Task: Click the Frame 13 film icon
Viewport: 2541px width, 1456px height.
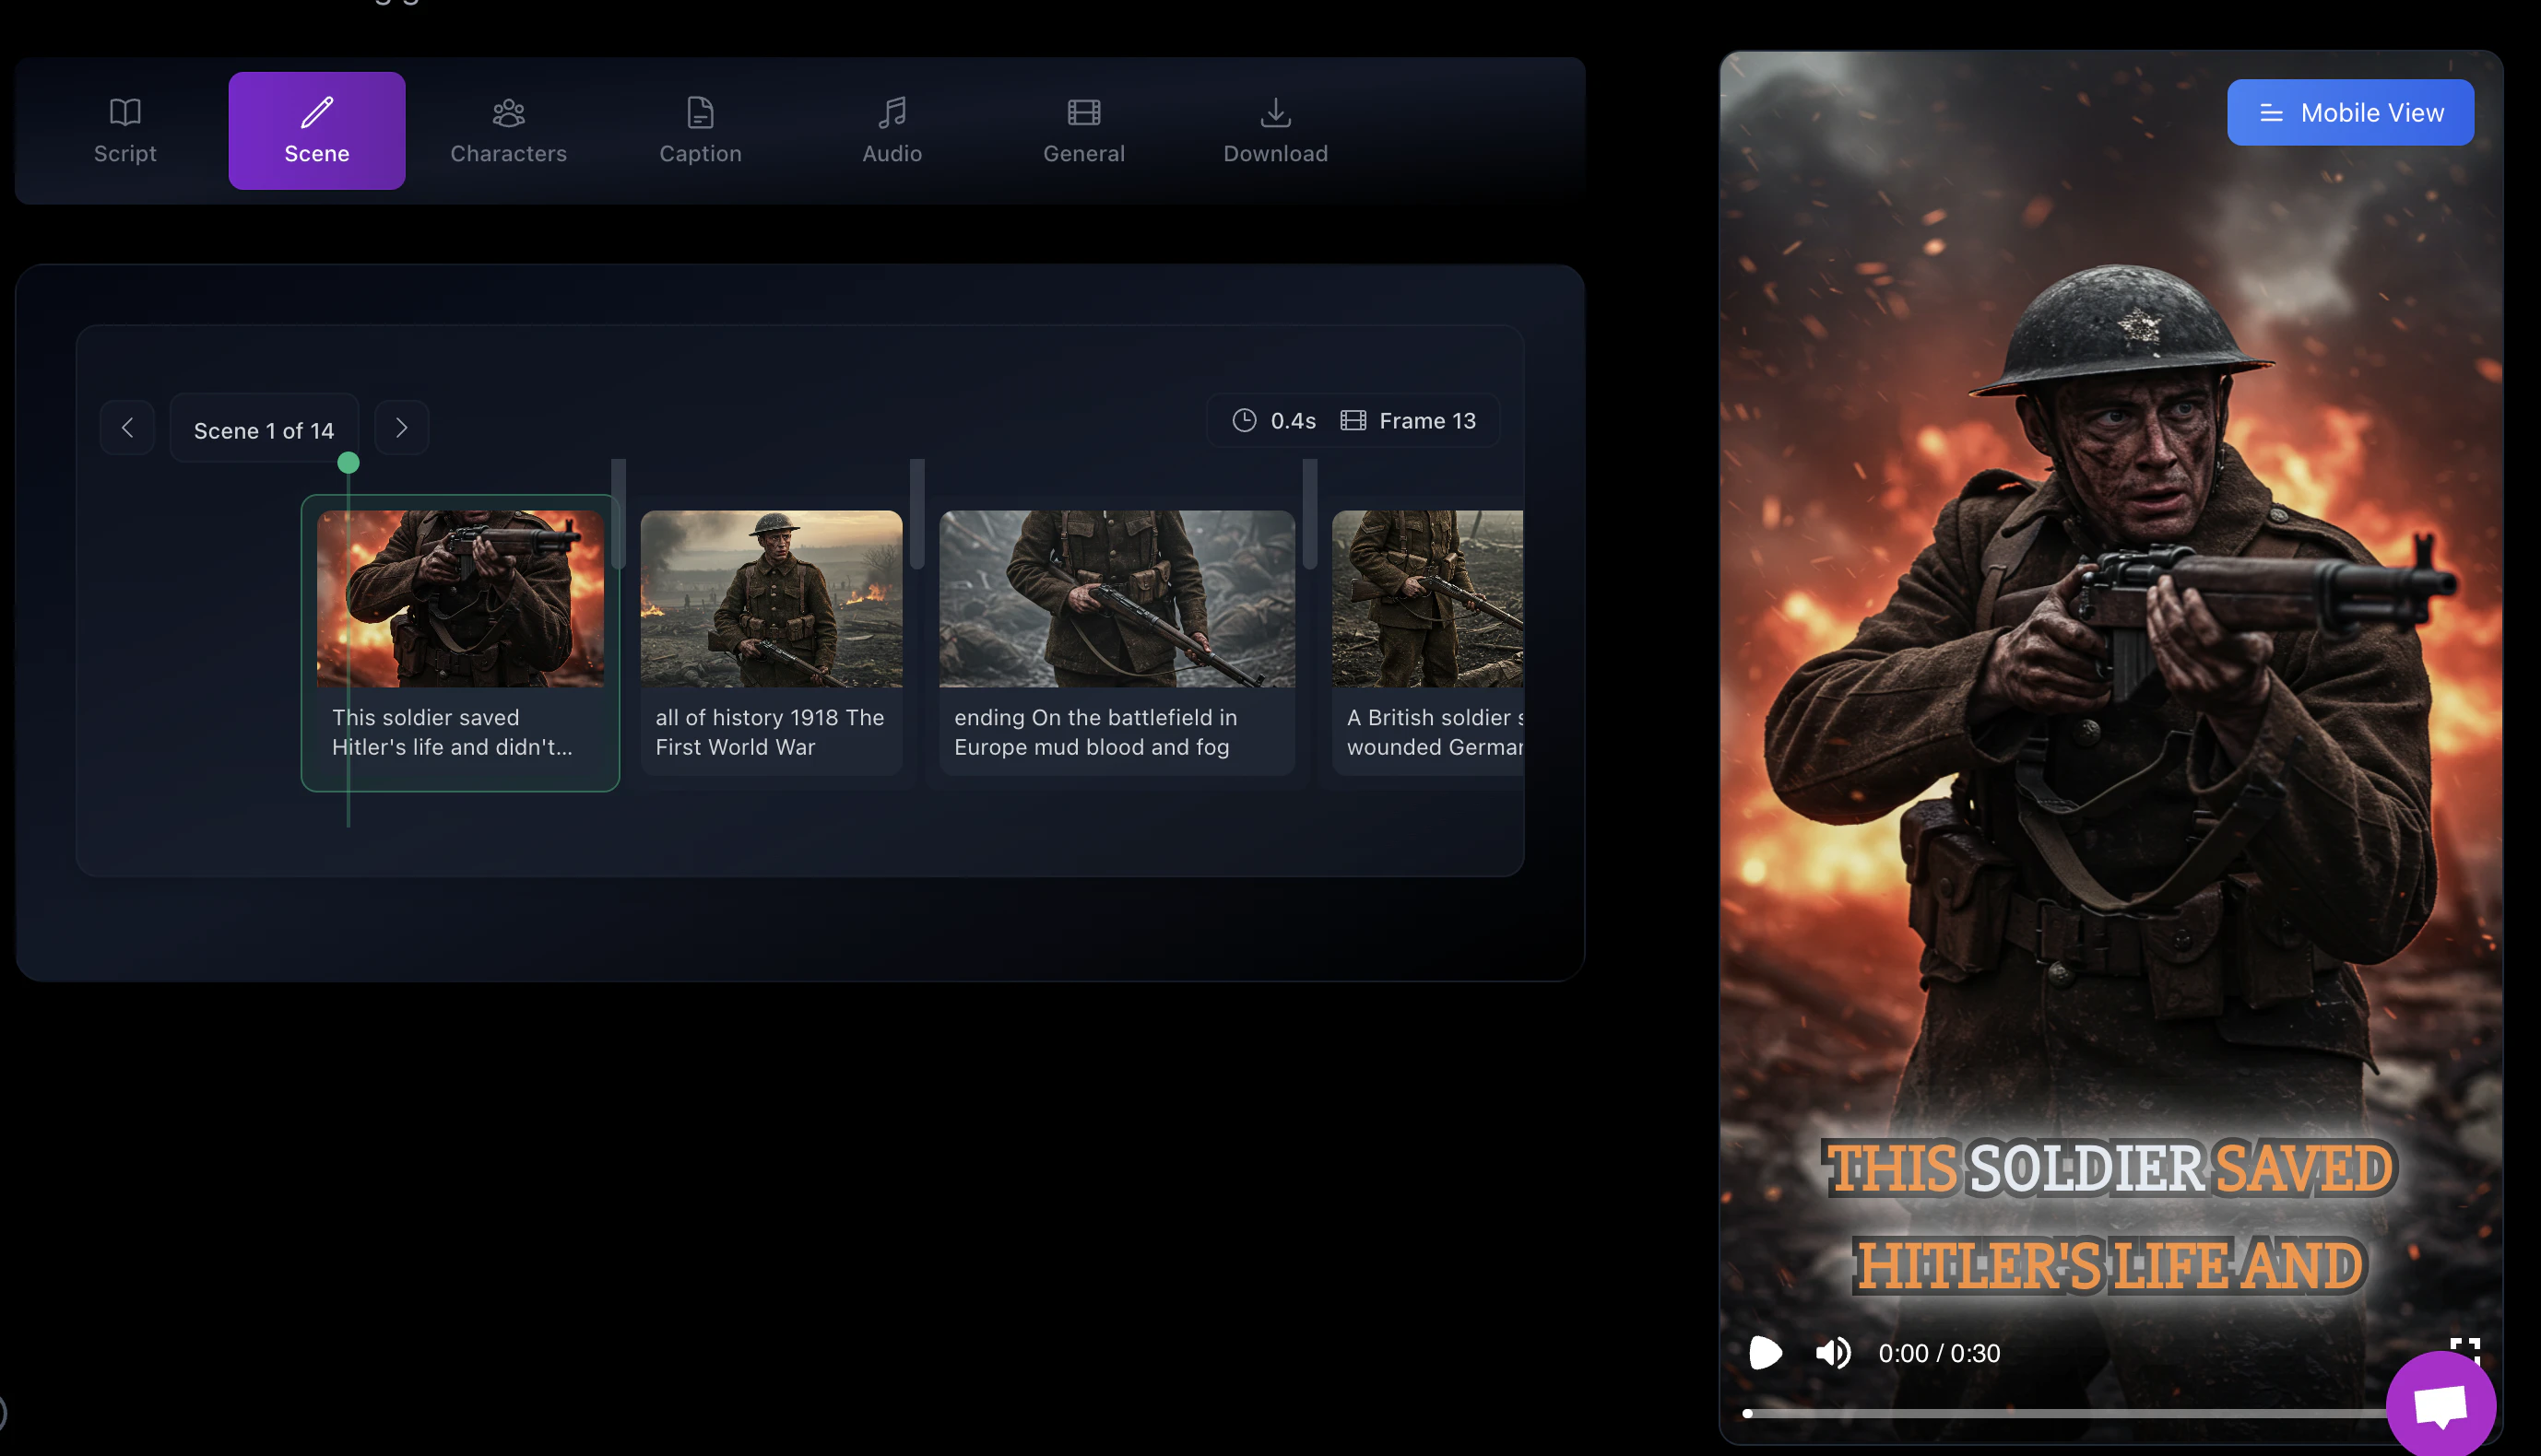Action: tap(1354, 420)
